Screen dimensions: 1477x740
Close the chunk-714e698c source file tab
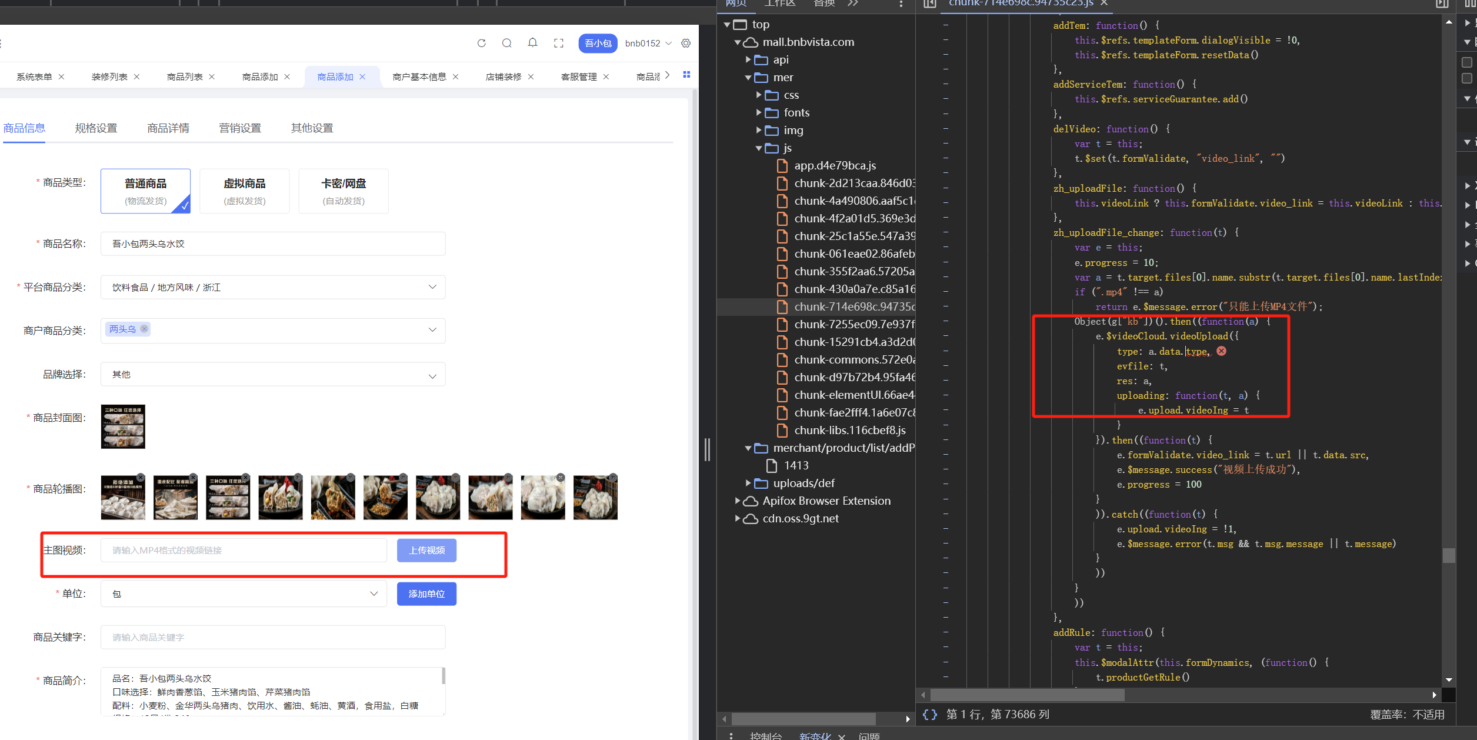point(1104,3)
